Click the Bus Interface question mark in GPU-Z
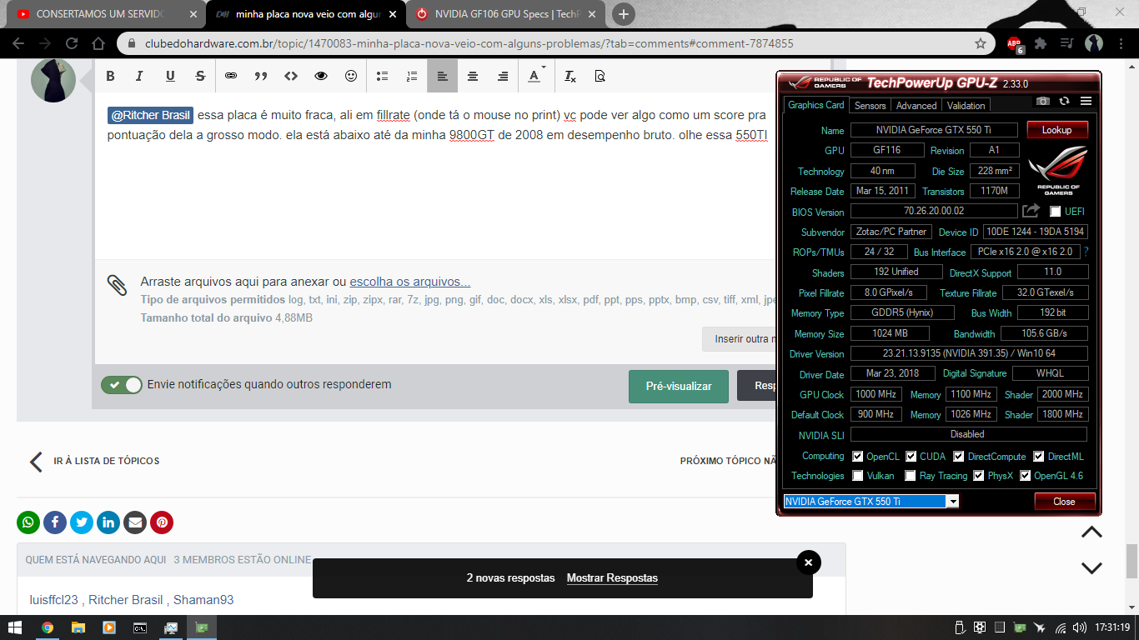1139x640 pixels. [1086, 251]
